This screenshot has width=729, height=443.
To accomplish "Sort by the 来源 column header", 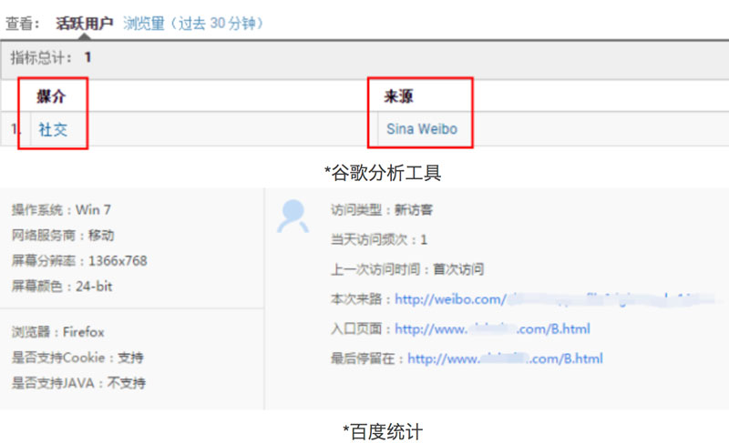I will [399, 96].
